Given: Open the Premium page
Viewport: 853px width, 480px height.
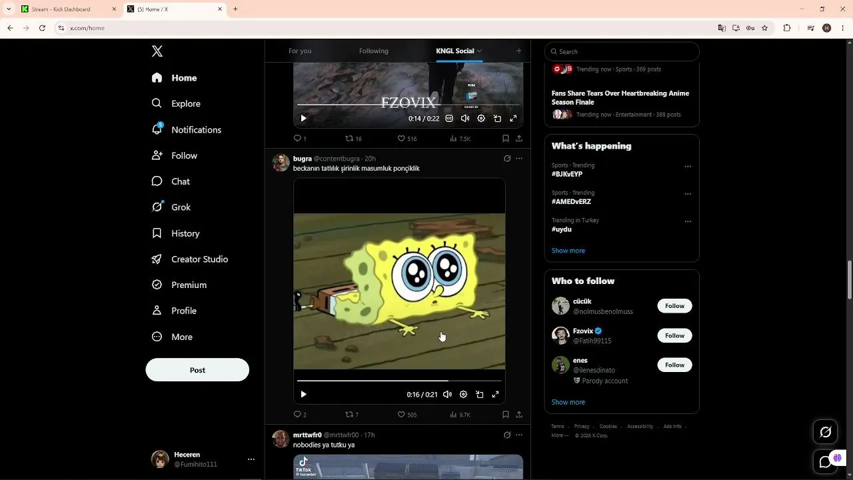Looking at the screenshot, I should (x=179, y=285).
